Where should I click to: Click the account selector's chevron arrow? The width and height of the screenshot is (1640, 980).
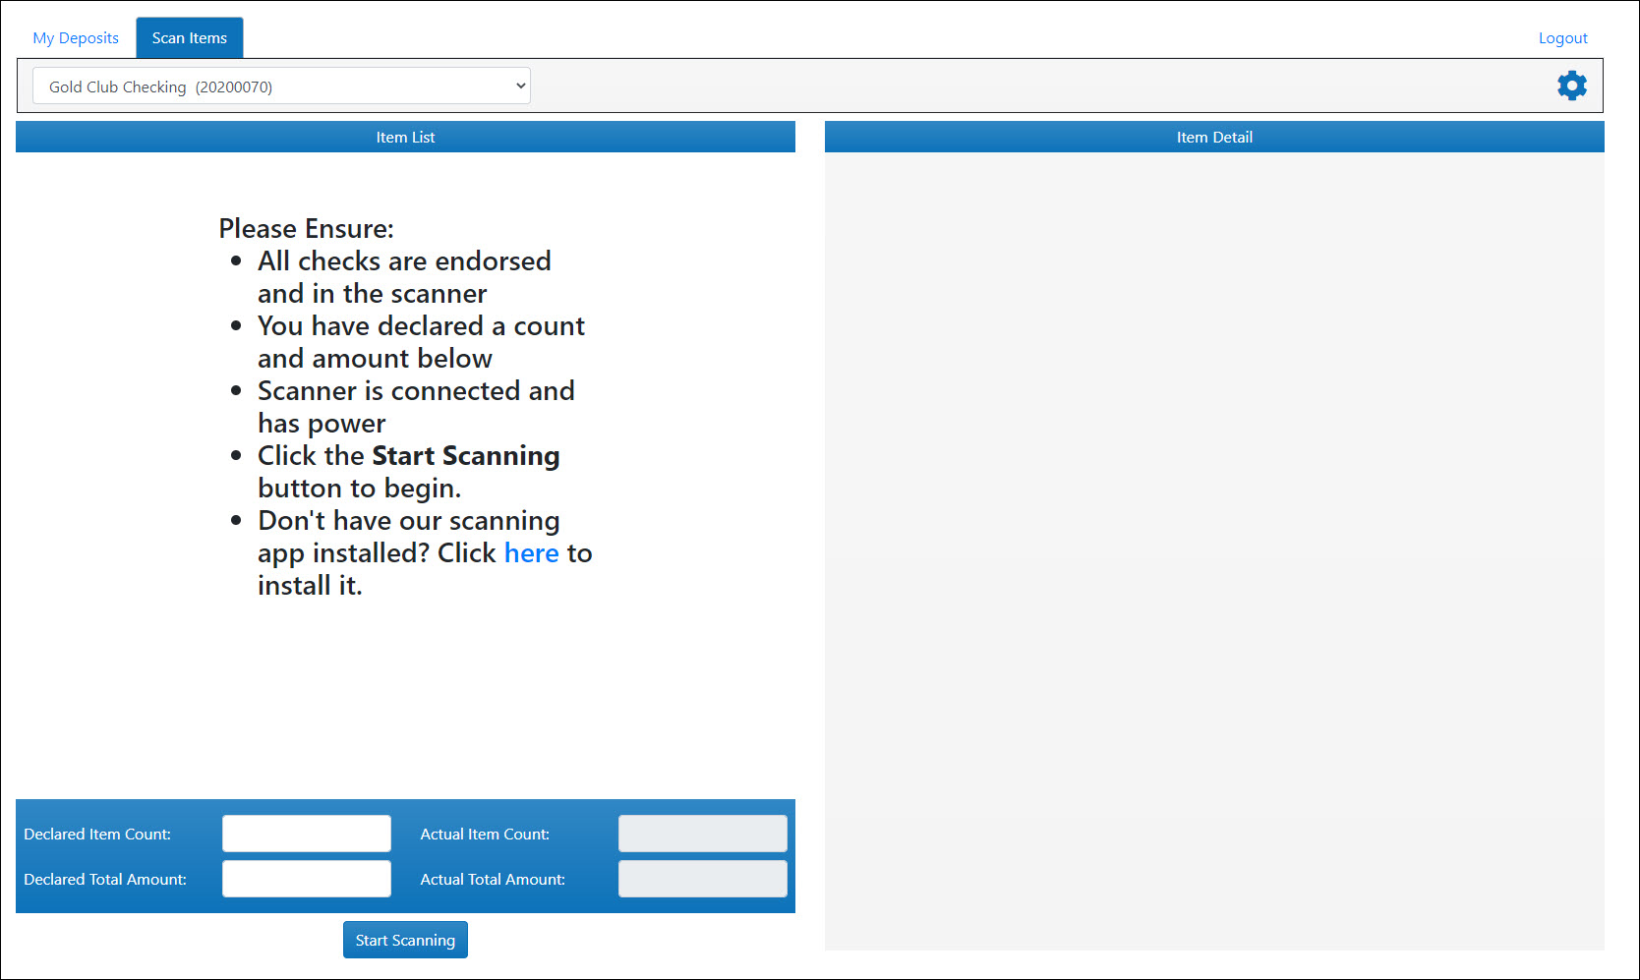520,86
